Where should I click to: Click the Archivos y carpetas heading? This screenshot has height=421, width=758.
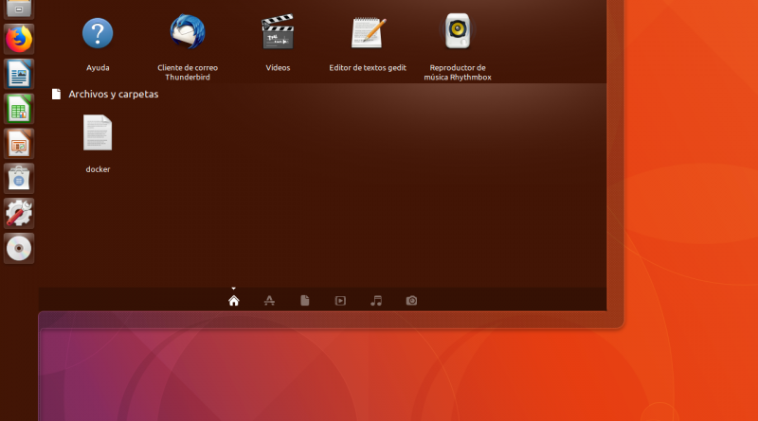click(113, 95)
